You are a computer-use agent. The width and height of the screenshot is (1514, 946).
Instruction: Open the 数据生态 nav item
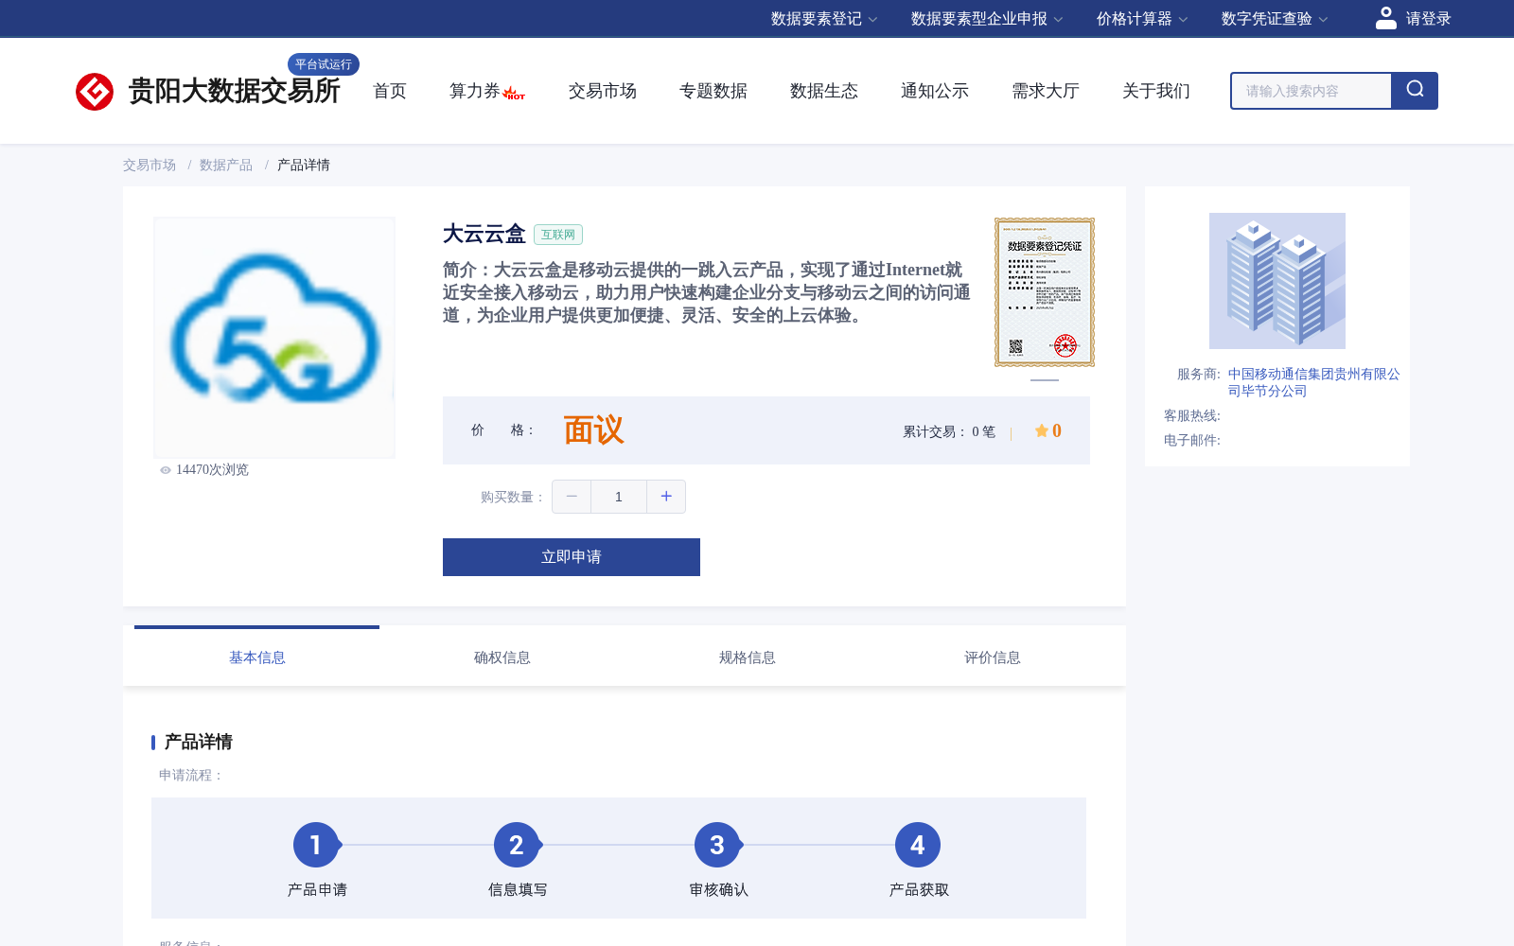coord(824,91)
